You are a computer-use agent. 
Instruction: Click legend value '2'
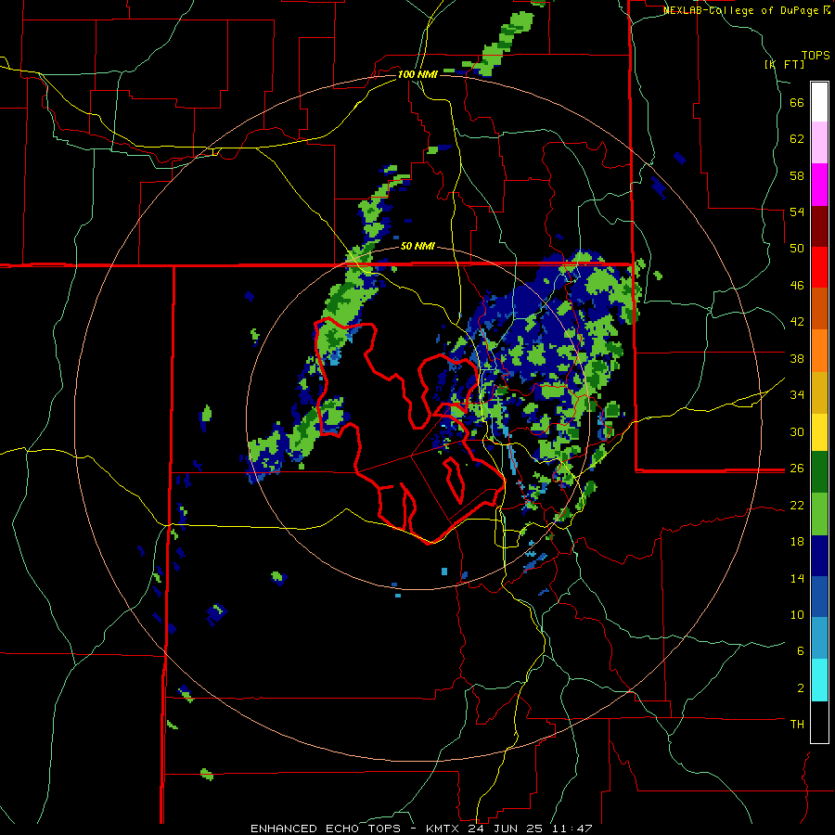click(800, 688)
